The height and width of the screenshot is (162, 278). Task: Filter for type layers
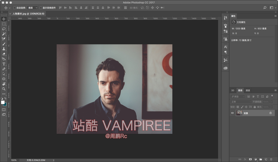(x=258, y=96)
